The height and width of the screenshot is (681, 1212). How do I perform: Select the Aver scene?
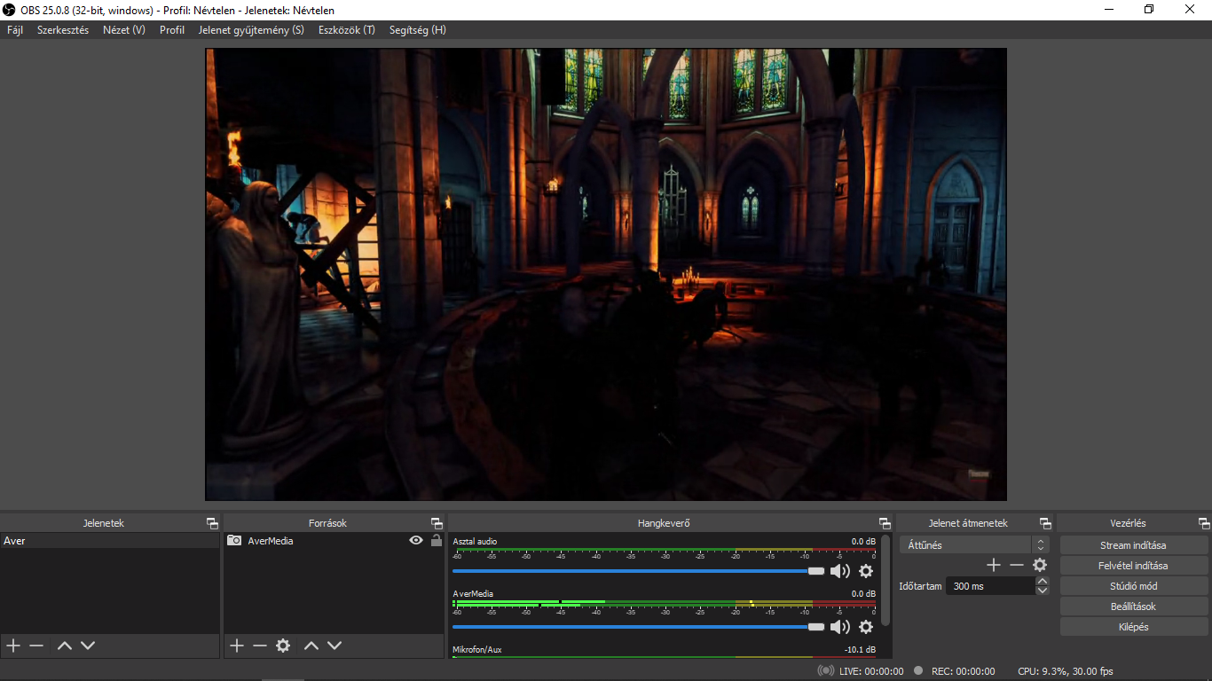pos(110,541)
